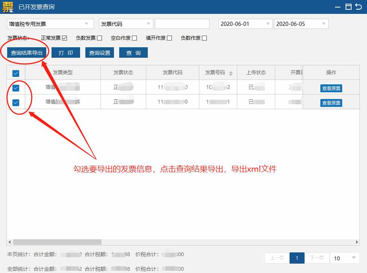Click the 发票类型 column header
Screen dimensions: 367x273
(x=63, y=73)
